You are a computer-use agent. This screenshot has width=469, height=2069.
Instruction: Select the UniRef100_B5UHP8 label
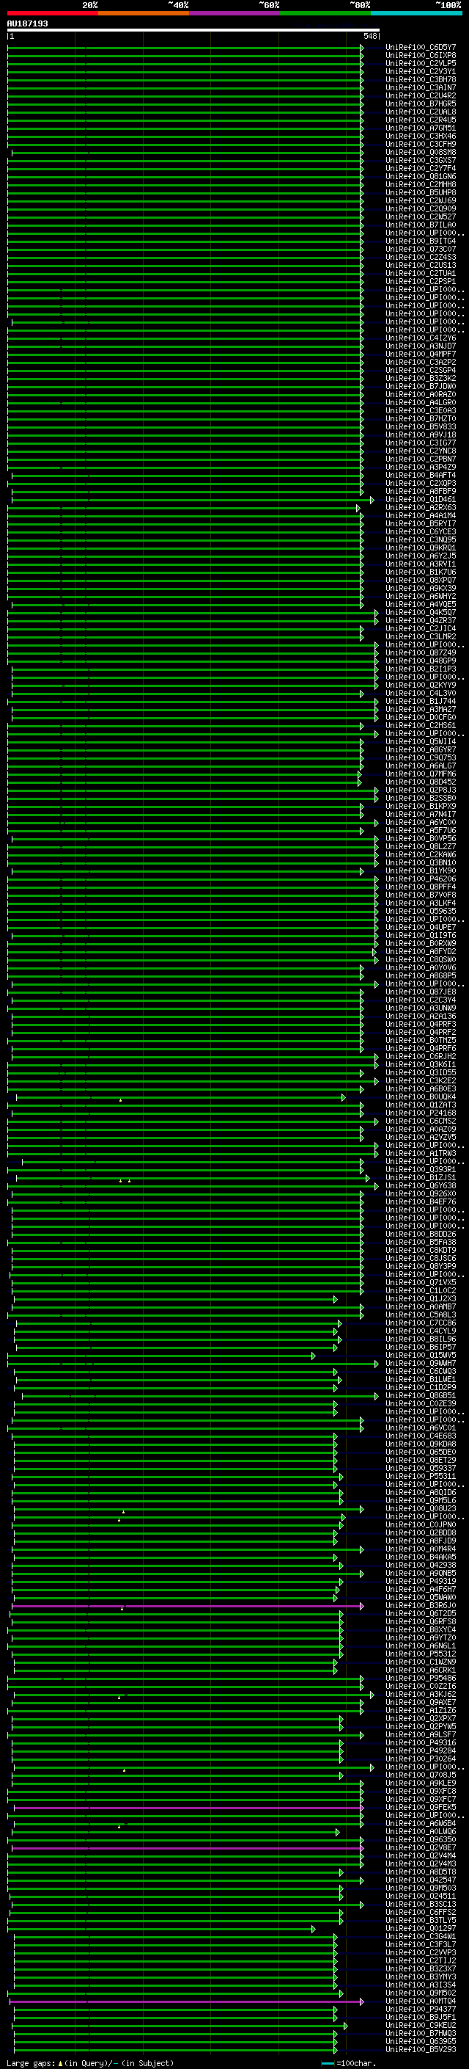coord(421,193)
